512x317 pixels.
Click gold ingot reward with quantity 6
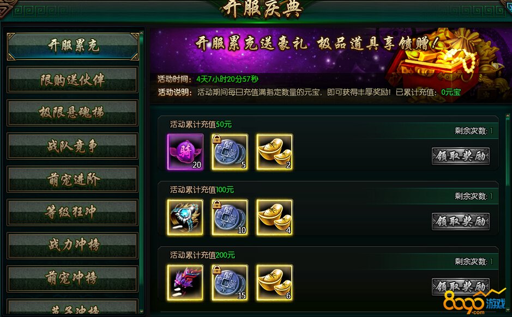(x=274, y=283)
